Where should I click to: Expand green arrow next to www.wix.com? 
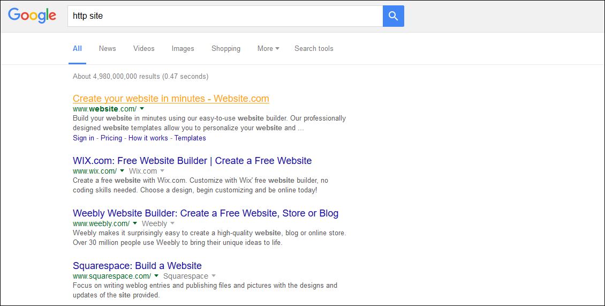click(x=122, y=171)
